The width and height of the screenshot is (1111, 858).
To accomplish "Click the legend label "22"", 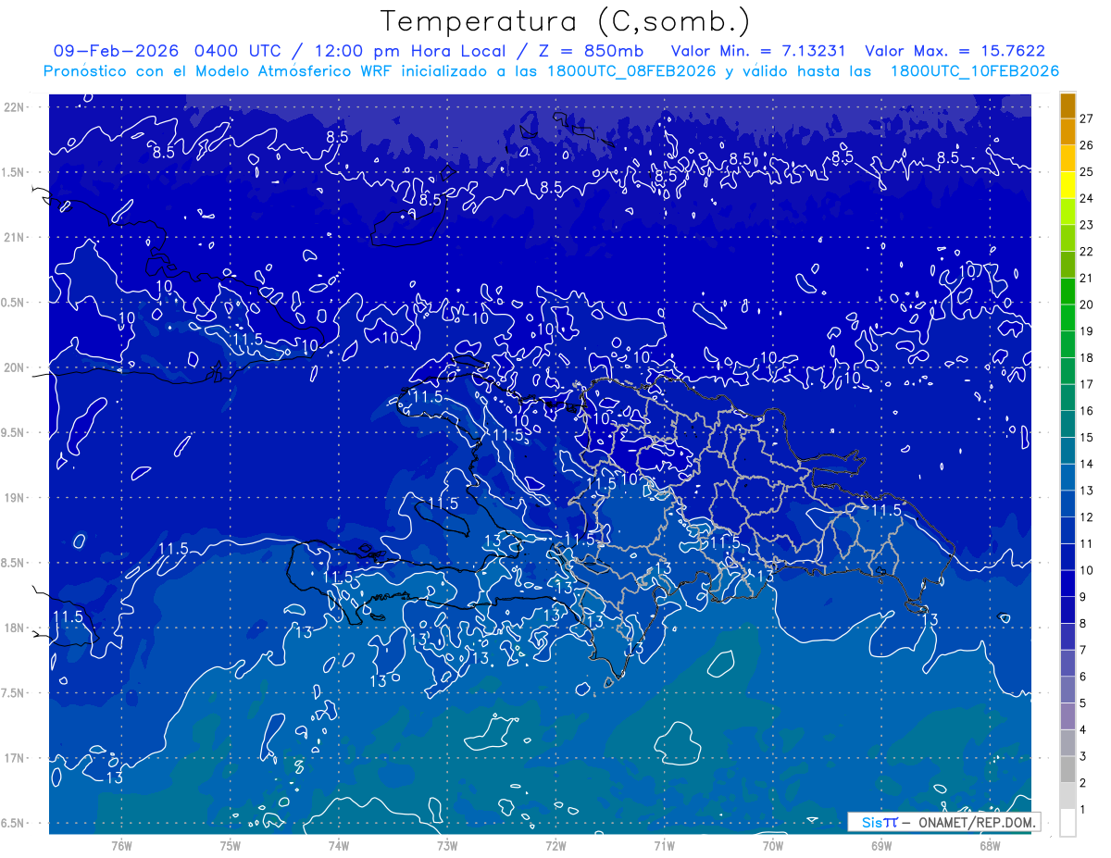I will (1086, 252).
